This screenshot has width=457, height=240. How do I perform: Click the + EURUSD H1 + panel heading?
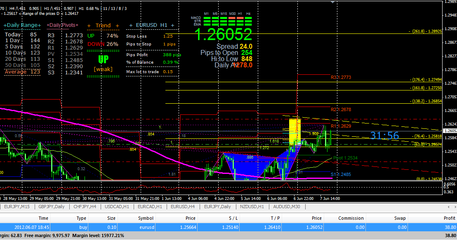[x=152, y=25]
